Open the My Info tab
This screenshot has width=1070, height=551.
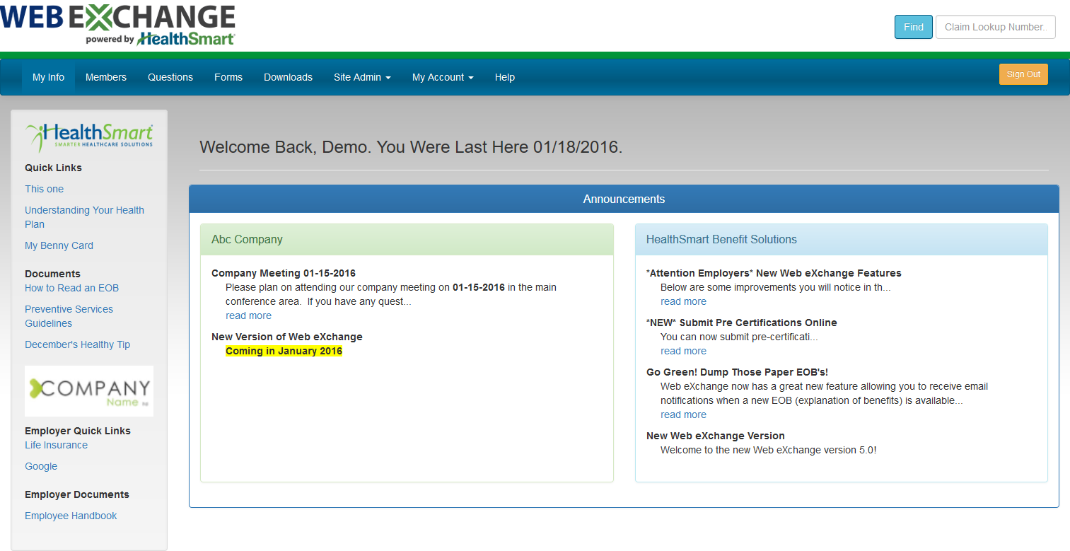click(49, 77)
